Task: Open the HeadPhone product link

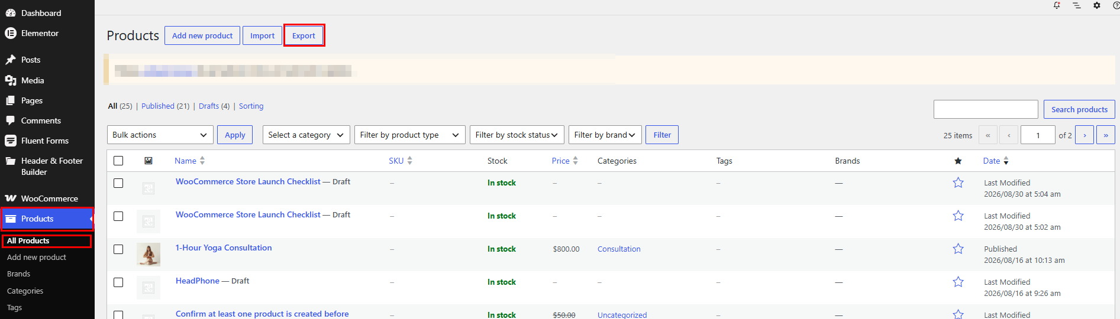Action: (x=198, y=281)
